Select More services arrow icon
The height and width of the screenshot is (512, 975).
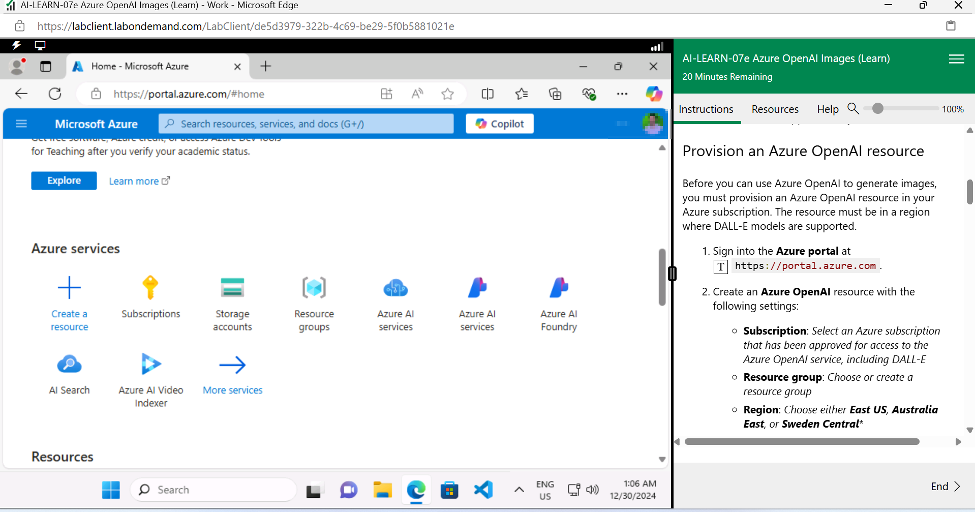pos(232,365)
